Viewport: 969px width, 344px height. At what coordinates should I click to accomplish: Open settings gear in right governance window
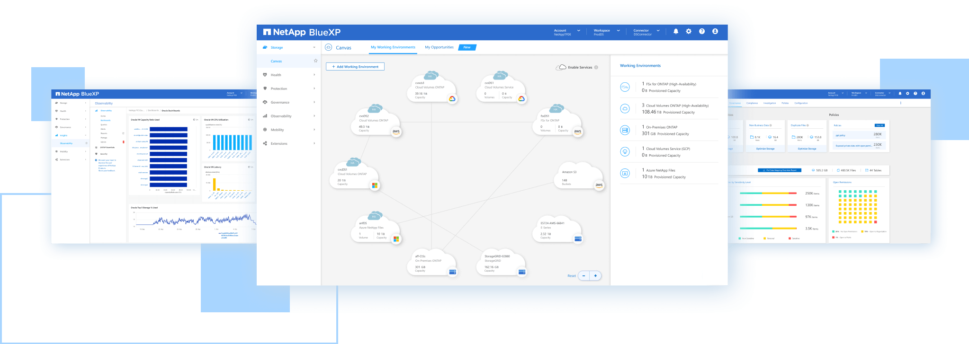pos(907,93)
